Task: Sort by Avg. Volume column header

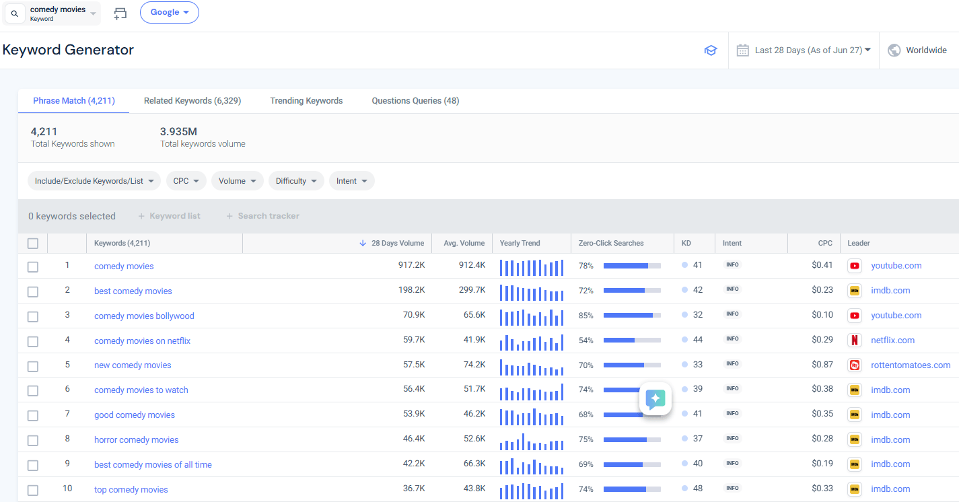Action: [x=464, y=244]
